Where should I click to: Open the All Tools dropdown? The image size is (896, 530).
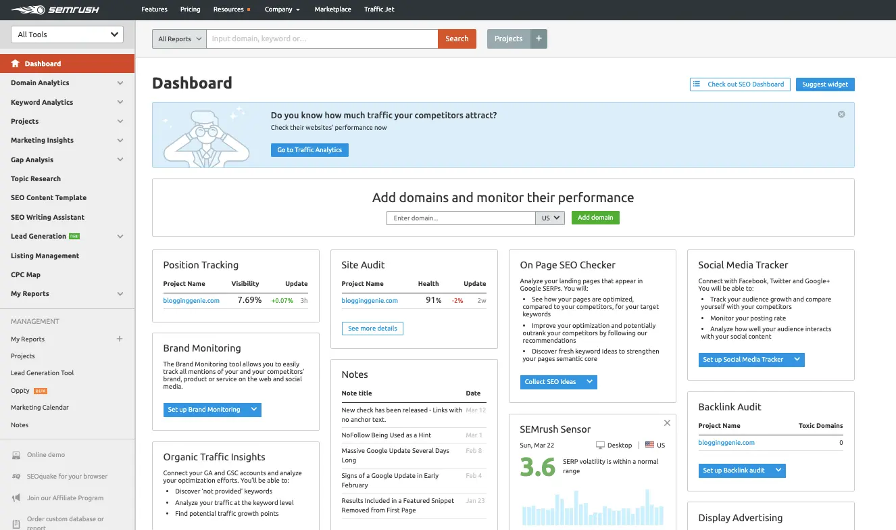[68, 34]
